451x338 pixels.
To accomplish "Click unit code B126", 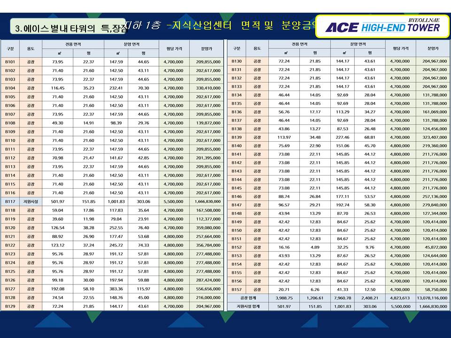I will click(x=10, y=280).
